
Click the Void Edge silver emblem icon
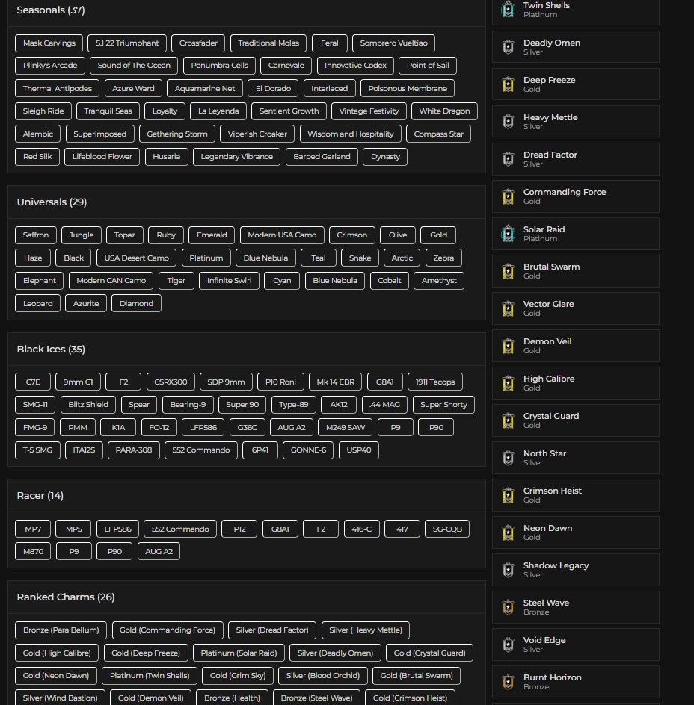pos(508,644)
